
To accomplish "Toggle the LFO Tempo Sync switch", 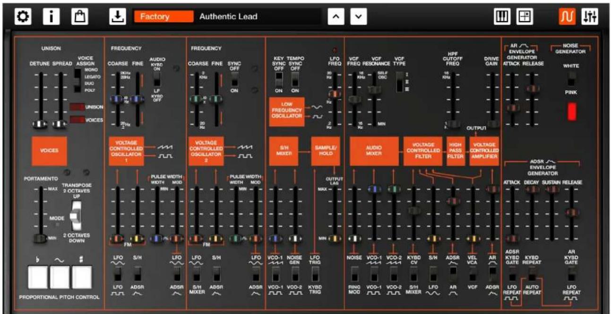I will (295, 79).
